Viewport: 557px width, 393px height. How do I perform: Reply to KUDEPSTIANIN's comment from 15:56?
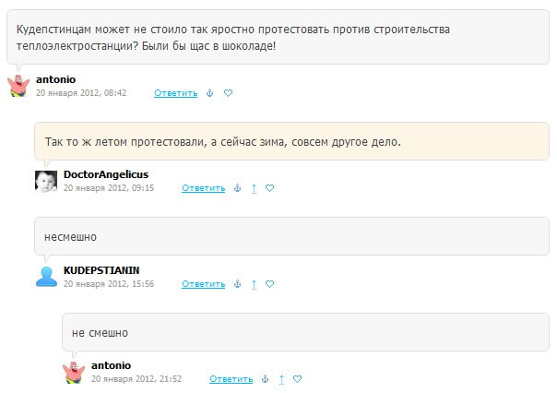203,284
